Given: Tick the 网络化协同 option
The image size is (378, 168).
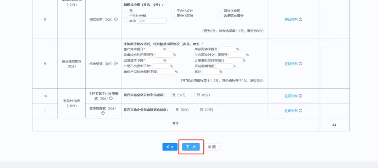Looking at the screenshot, I should 220,11.
